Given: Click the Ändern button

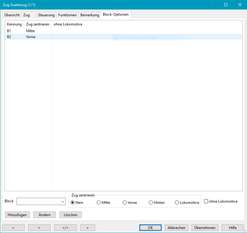Looking at the screenshot, I should point(45,215).
